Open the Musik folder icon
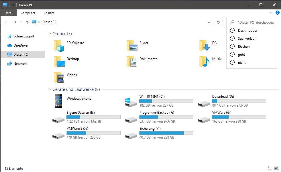Image resolution: width=281 pixels, height=172 pixels. (x=204, y=61)
